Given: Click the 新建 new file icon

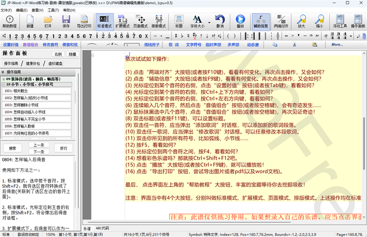Looking at the screenshot, I should pyautogui.click(x=30, y=21).
